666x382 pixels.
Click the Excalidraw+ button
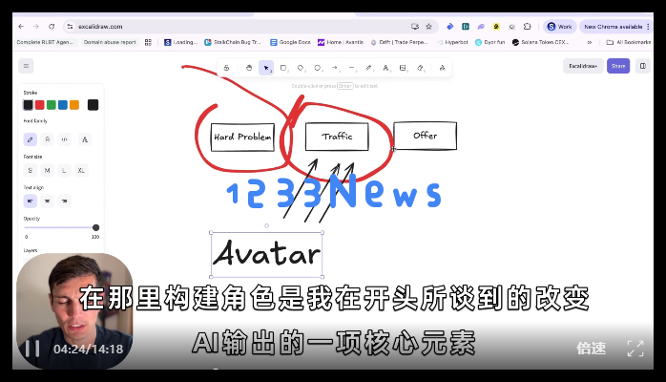click(583, 66)
